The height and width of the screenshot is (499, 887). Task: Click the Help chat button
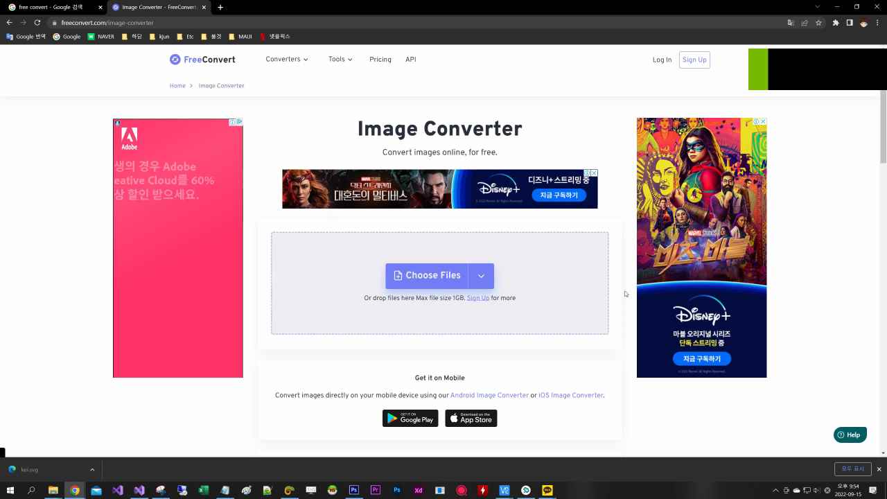click(850, 435)
